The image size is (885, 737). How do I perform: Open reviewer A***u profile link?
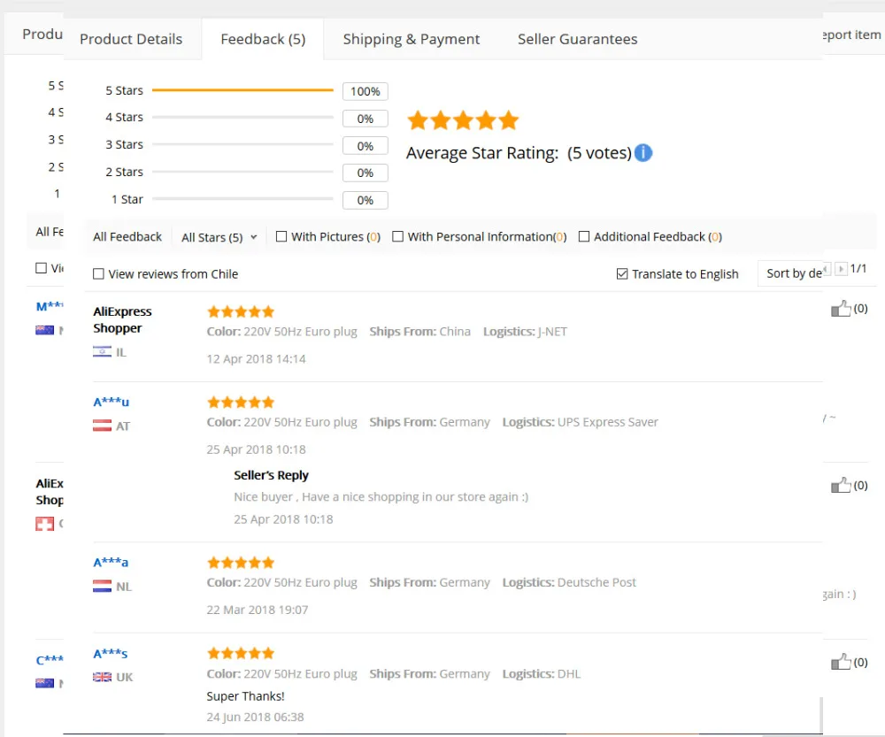[x=112, y=402]
